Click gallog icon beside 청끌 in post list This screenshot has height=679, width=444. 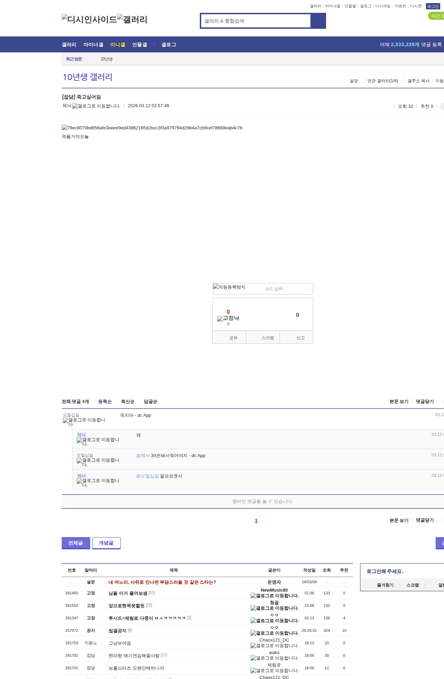pos(274,608)
